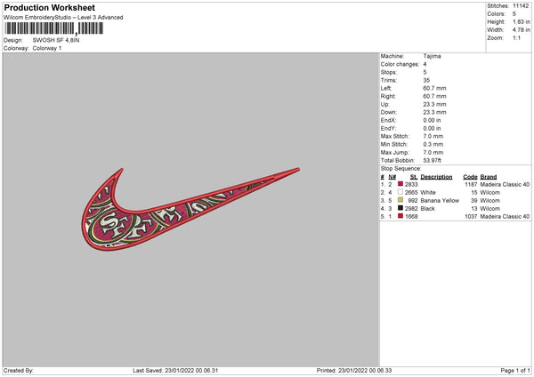Click the stitch count '2982' for Black
The image size is (534, 377).
pyautogui.click(x=411, y=209)
